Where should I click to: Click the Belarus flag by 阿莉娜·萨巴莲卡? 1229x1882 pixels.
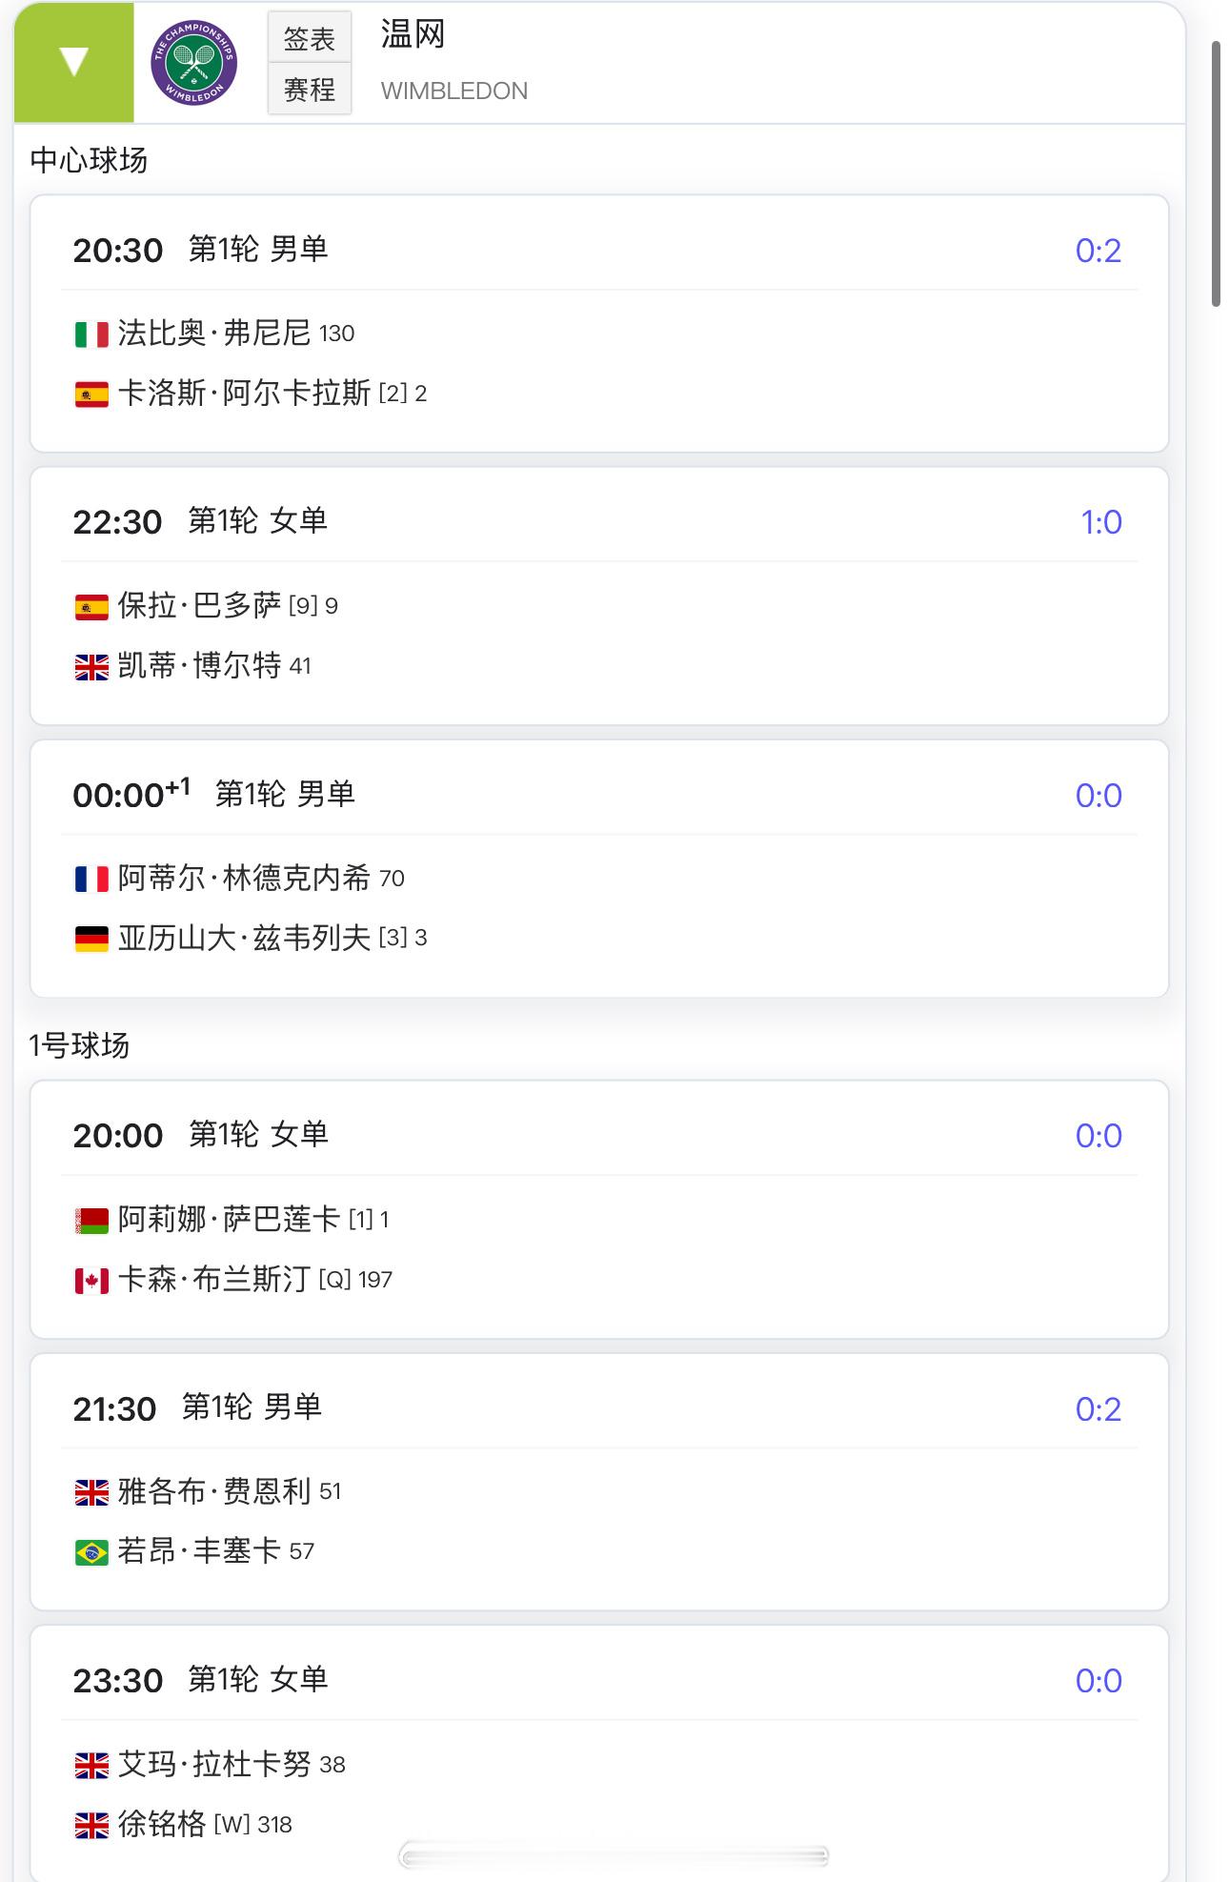(91, 1221)
